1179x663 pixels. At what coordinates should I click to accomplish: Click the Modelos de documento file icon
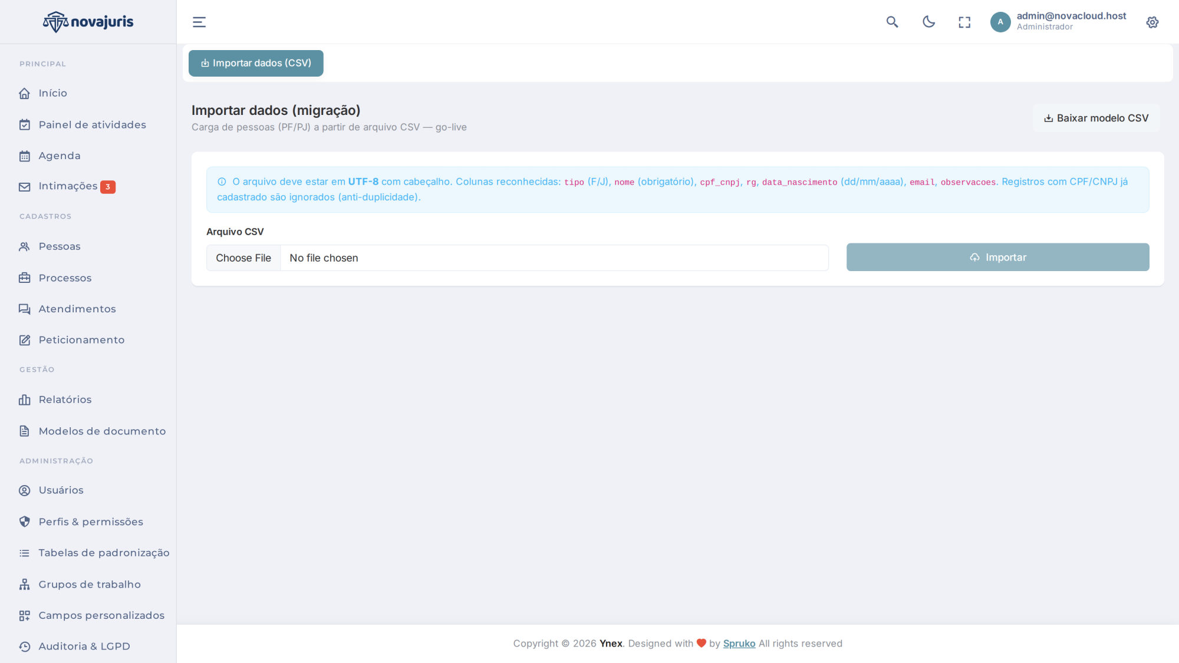(x=24, y=431)
